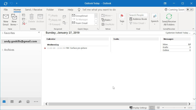
Task: Expand the Archives folder group
Action: click(3, 50)
